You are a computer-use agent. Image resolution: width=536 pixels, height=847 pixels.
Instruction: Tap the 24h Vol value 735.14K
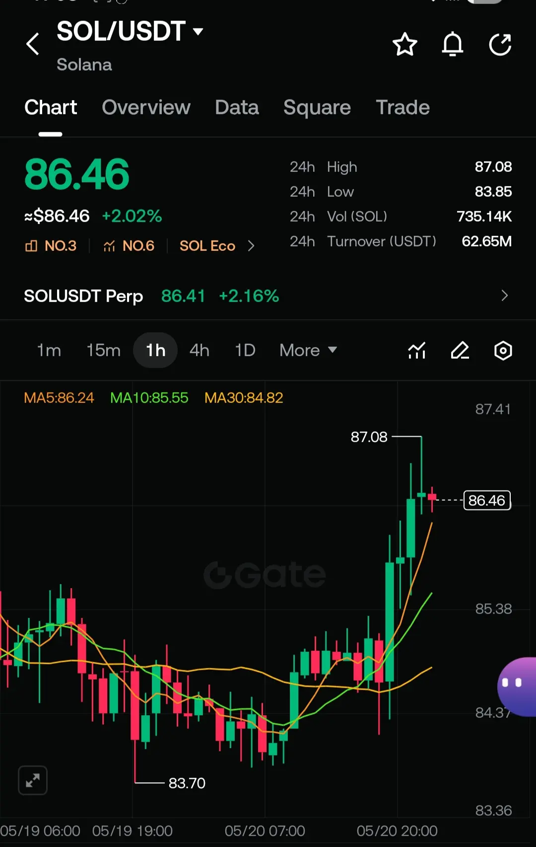(484, 217)
